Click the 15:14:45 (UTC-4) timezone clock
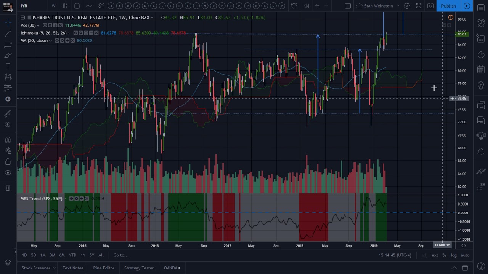 pyautogui.click(x=395, y=255)
